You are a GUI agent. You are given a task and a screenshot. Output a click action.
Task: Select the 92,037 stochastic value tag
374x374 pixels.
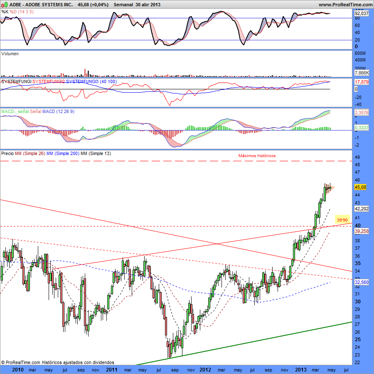tap(361, 13)
